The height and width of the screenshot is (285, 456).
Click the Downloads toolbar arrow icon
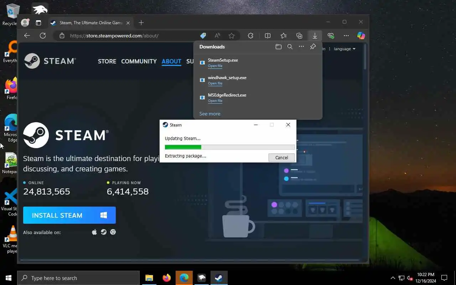tap(315, 36)
